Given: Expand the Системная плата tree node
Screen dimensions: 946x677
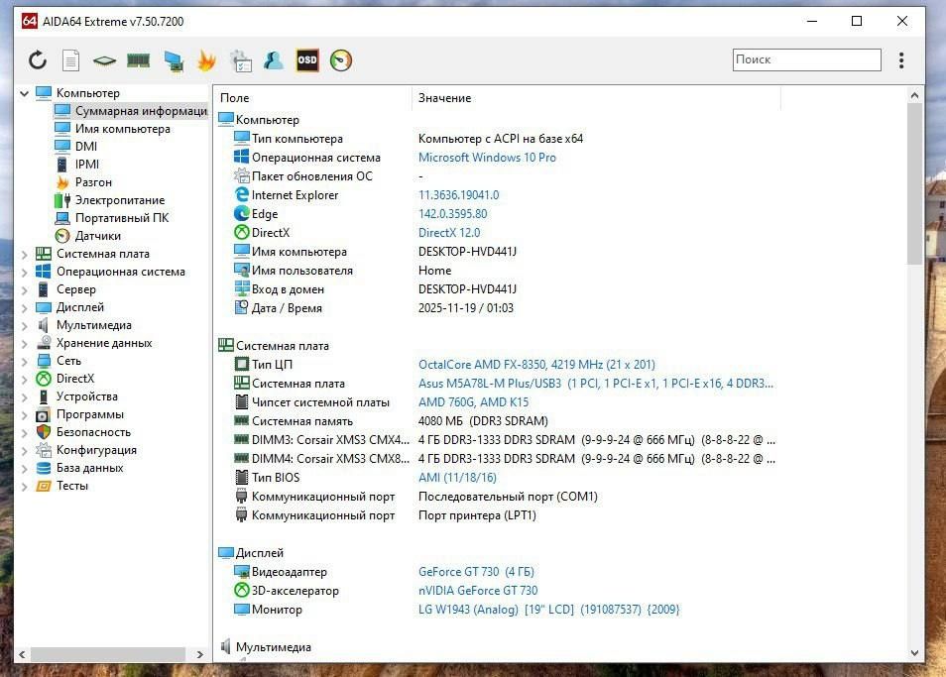Looking at the screenshot, I should pyautogui.click(x=25, y=255).
